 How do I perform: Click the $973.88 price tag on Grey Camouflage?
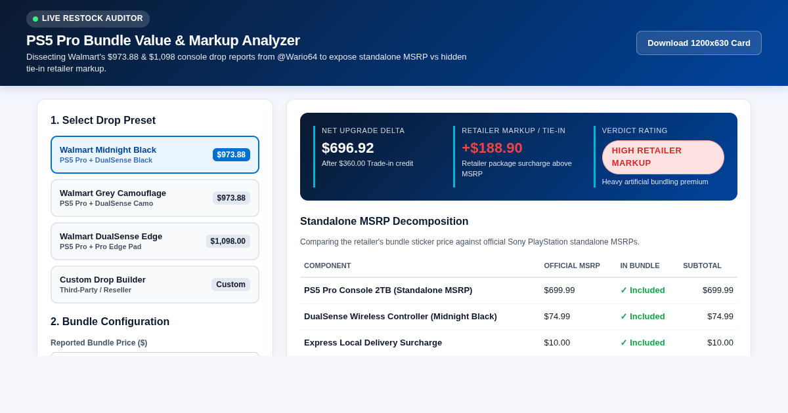(x=231, y=198)
